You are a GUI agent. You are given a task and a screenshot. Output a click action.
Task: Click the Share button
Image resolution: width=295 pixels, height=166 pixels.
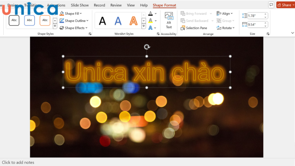[285, 5]
